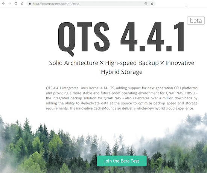View site security lock icon
This screenshot has height=173, width=207.
click(30, 3)
